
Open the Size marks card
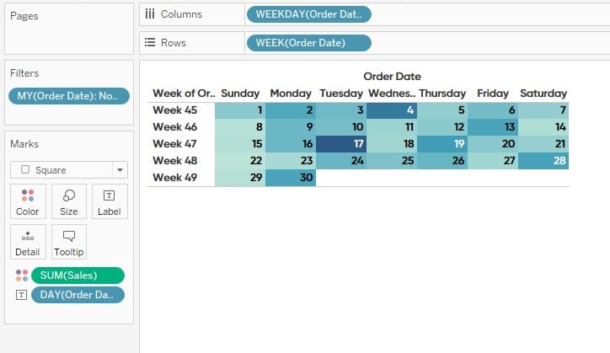(69, 201)
